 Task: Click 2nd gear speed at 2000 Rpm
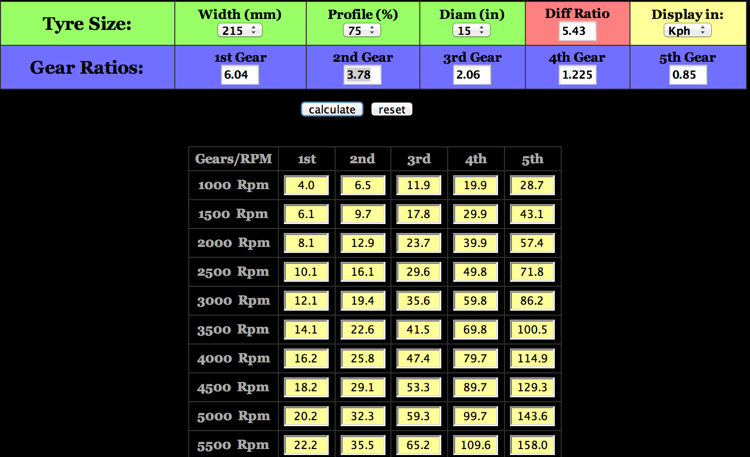(x=363, y=243)
